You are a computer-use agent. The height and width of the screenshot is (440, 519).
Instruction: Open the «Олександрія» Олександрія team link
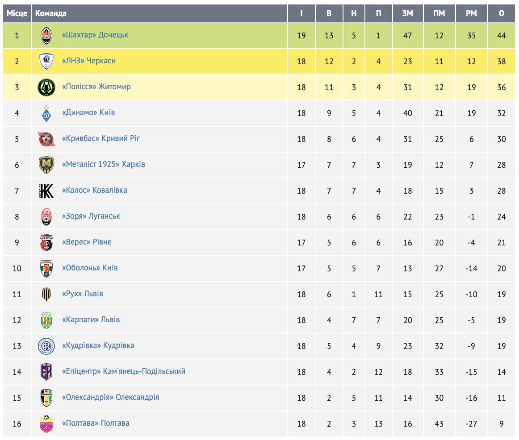coord(110,397)
